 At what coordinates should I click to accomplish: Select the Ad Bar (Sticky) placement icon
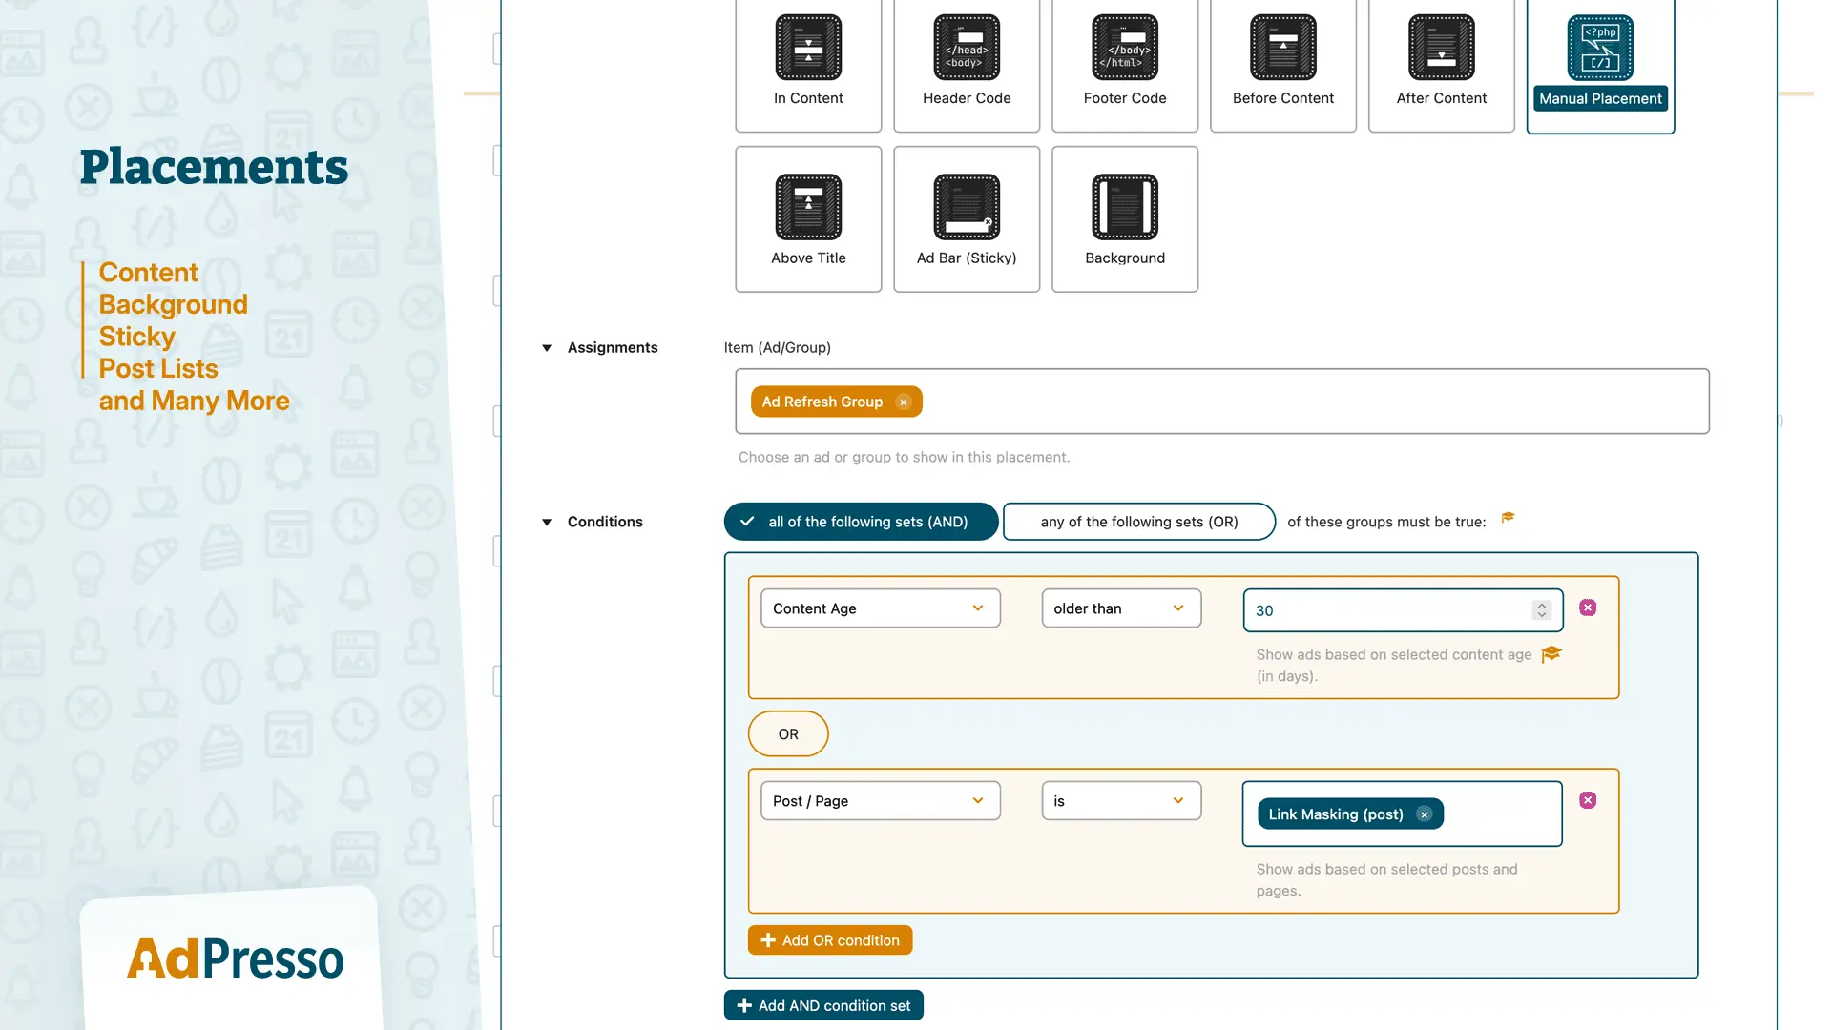967,207
